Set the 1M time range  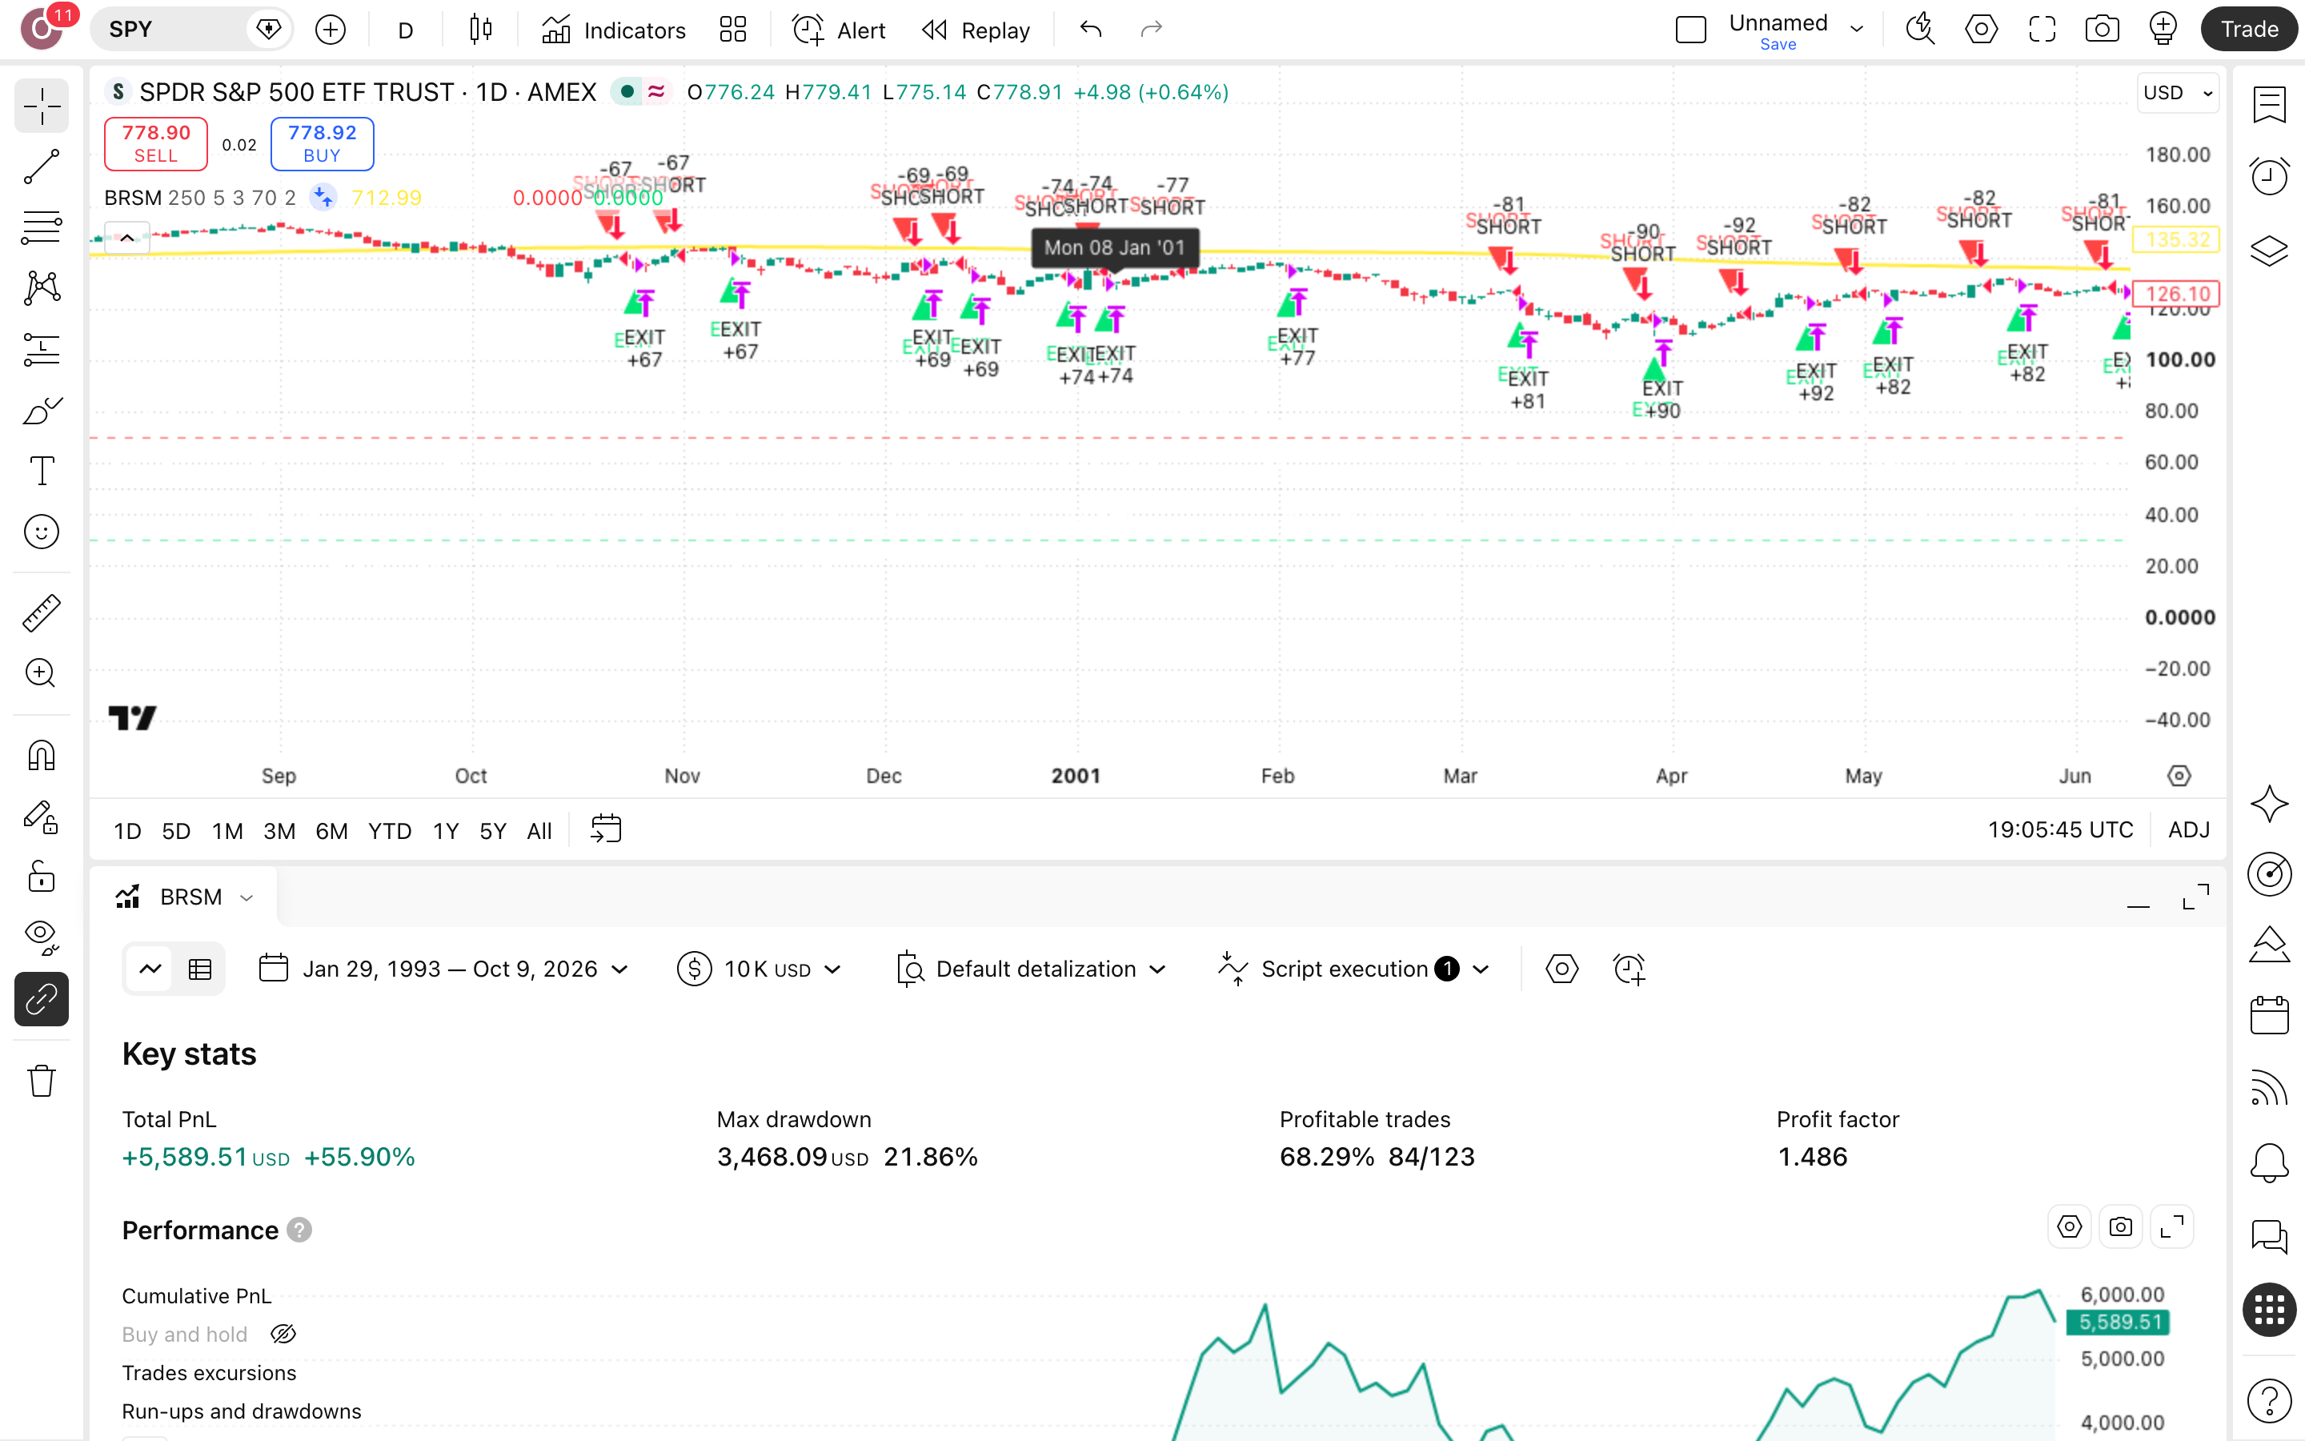[x=227, y=831]
